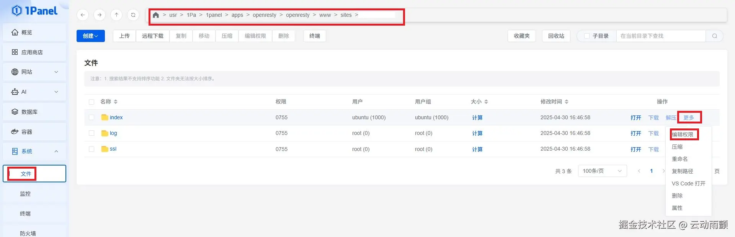The image size is (735, 237).
Task: Click 下载 for the log folder
Action: (x=653, y=133)
